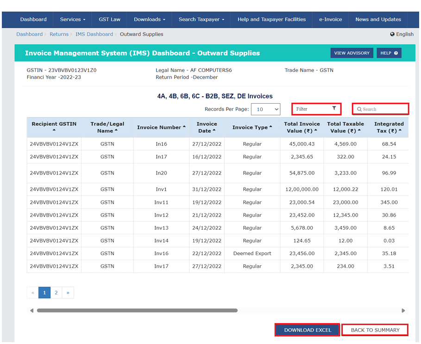Click invoice date 24/12/2022
Screen dimensions: 421x344
(207, 228)
